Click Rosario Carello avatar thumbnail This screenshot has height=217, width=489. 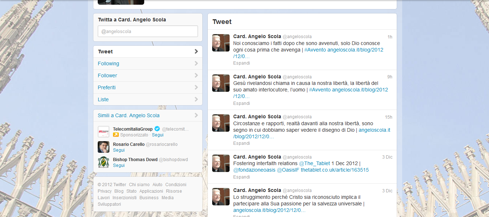[104, 147]
